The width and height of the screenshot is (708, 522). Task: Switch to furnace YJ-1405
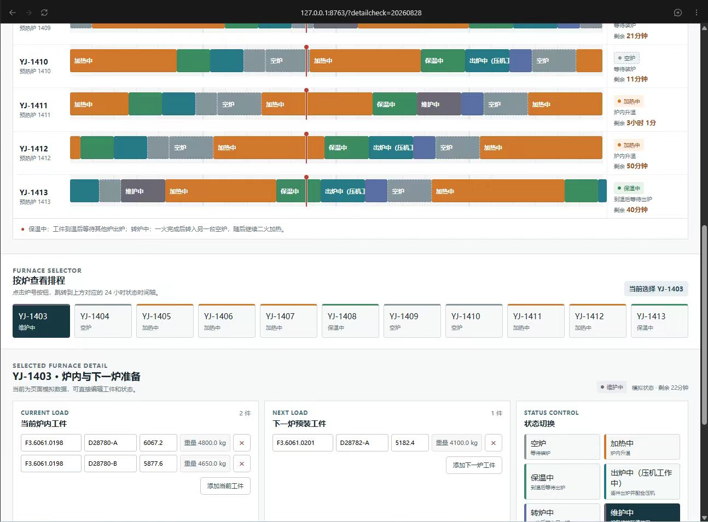click(x=165, y=321)
